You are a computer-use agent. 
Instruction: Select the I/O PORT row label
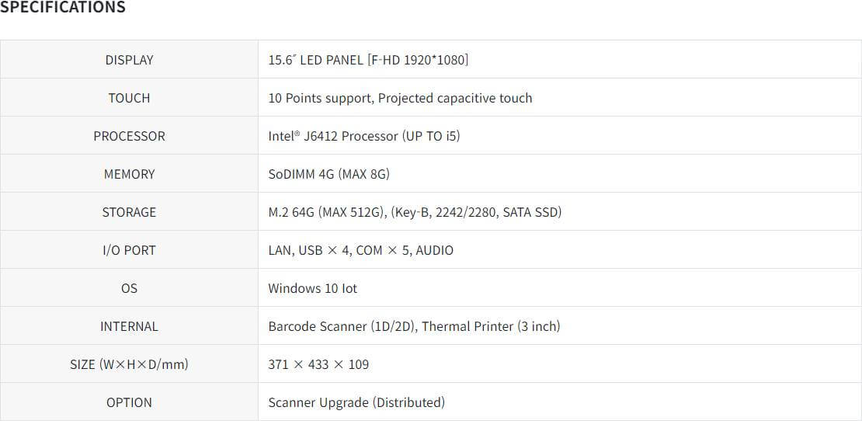(x=129, y=250)
